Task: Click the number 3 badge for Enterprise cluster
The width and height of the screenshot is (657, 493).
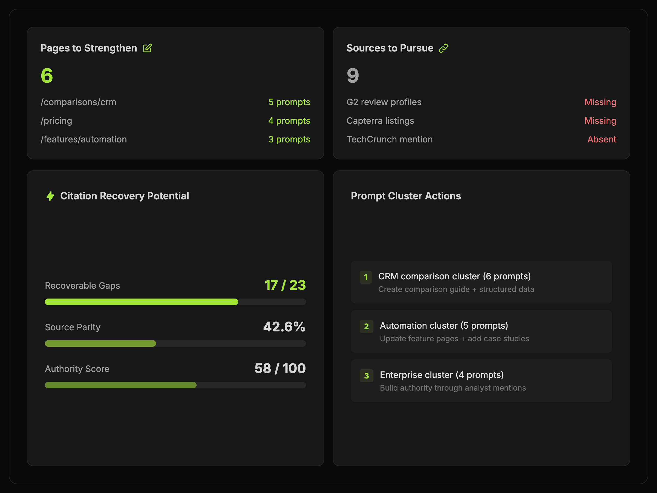Action: 366,376
